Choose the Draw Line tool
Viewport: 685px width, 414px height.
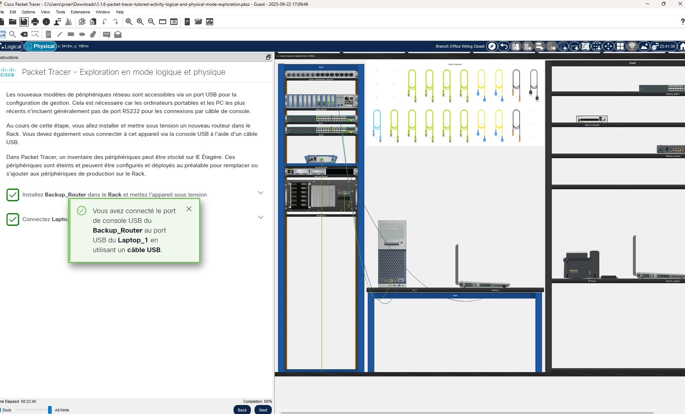pyautogui.click(x=60, y=34)
